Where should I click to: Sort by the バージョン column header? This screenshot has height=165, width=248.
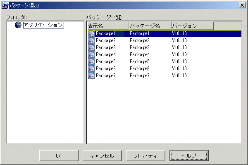click(x=193, y=26)
